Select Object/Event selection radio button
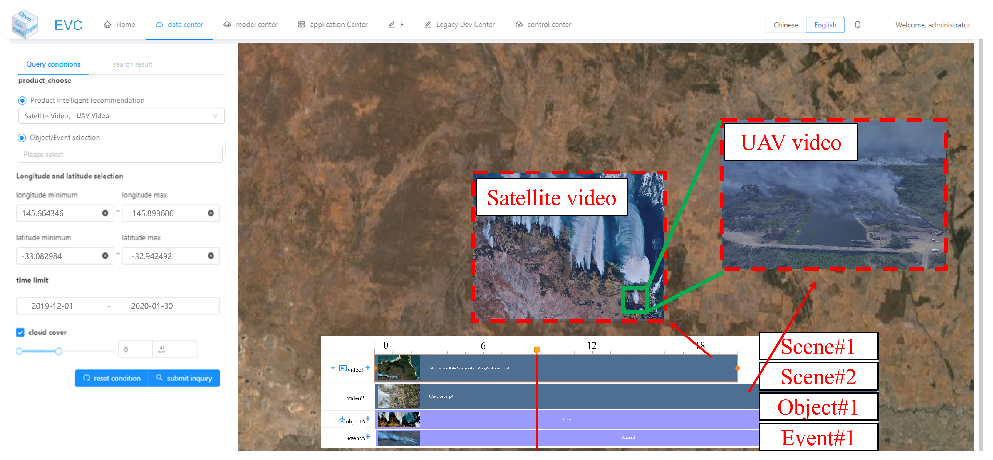The height and width of the screenshot is (460, 993). [22, 138]
